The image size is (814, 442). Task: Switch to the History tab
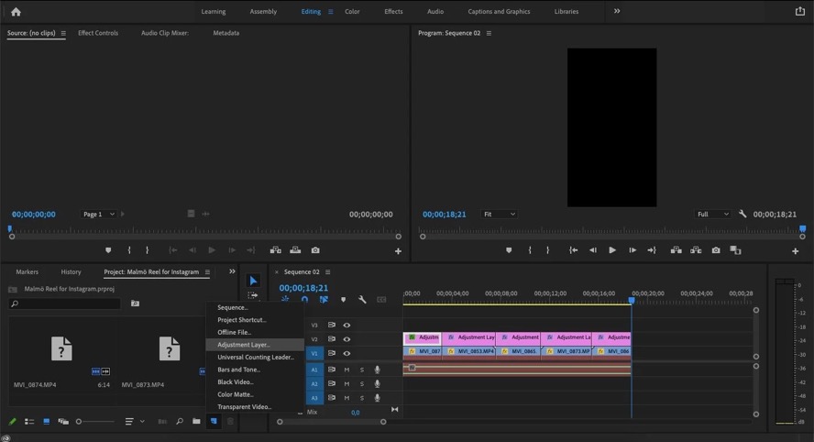click(x=71, y=271)
